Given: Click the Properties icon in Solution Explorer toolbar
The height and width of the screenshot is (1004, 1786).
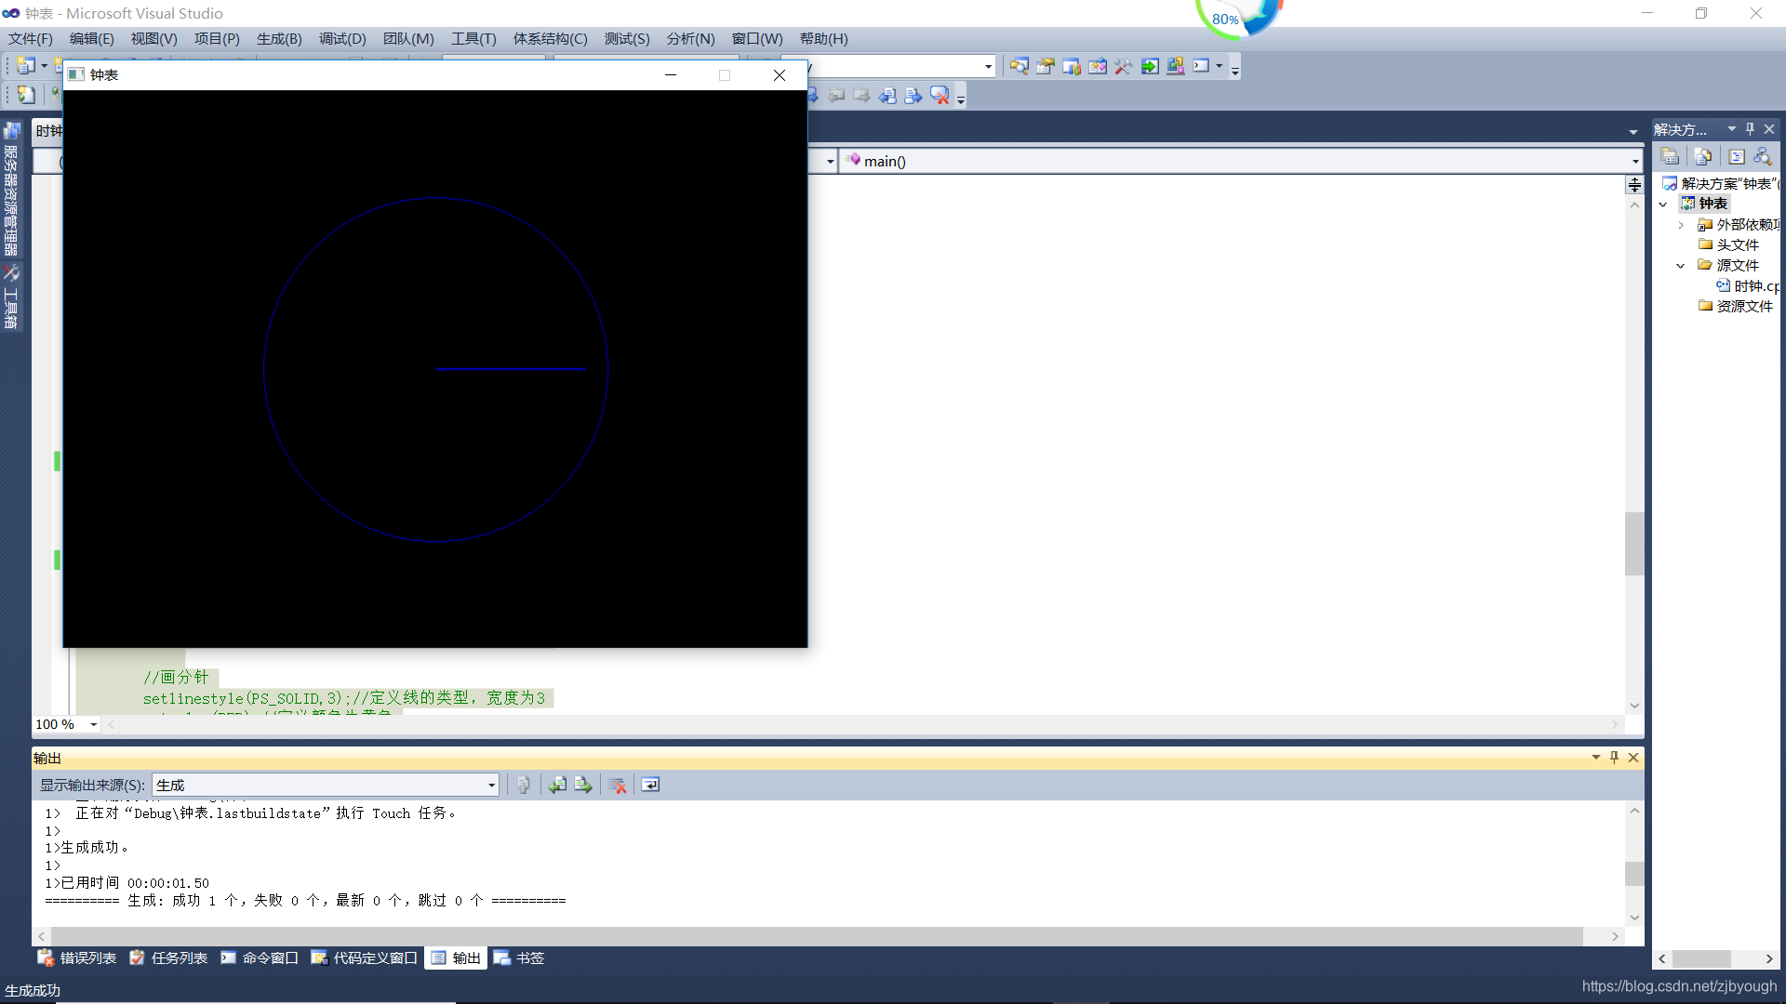Looking at the screenshot, I should (1670, 156).
